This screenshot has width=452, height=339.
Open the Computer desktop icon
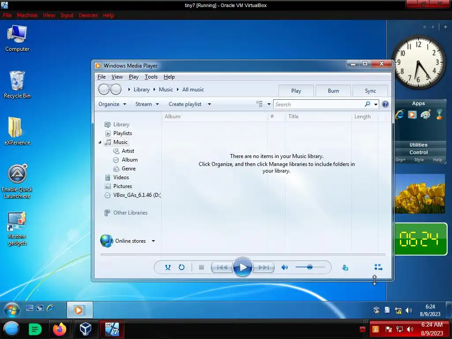pos(17,39)
